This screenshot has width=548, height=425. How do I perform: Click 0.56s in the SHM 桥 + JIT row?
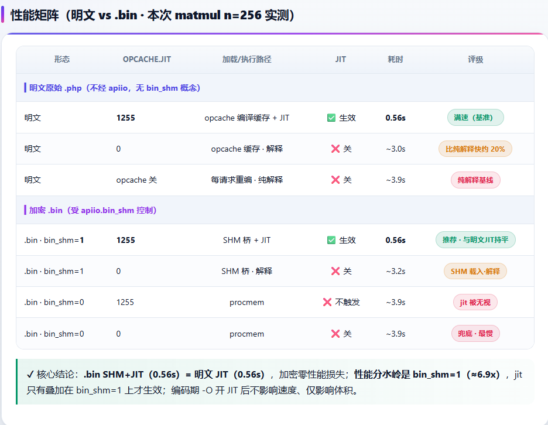396,240
